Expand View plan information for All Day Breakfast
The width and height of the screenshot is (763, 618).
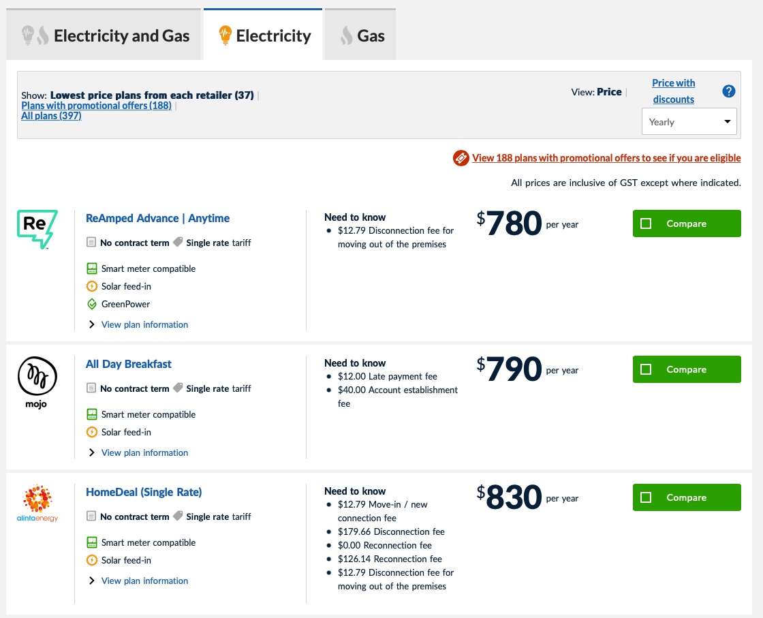pyautogui.click(x=144, y=452)
